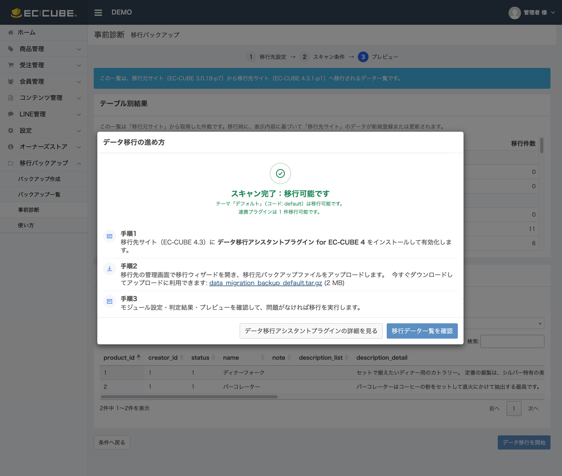Open 使い方 submenu item
562x476 pixels.
44,225
